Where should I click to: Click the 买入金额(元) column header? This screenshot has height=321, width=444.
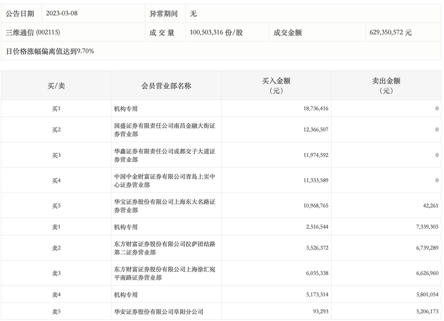click(x=276, y=85)
